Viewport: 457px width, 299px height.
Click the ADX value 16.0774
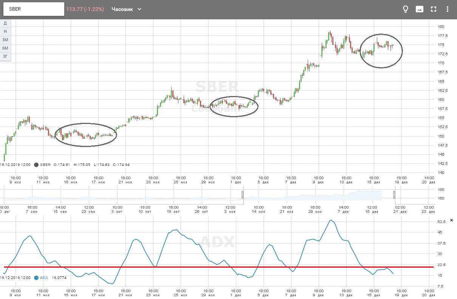pyautogui.click(x=59, y=278)
